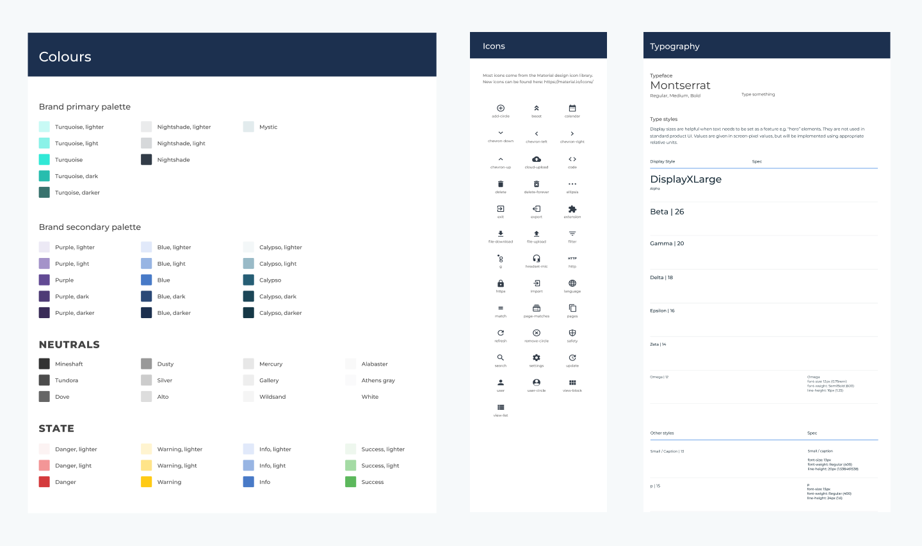Click the calendar icon
The height and width of the screenshot is (546, 922).
click(572, 109)
